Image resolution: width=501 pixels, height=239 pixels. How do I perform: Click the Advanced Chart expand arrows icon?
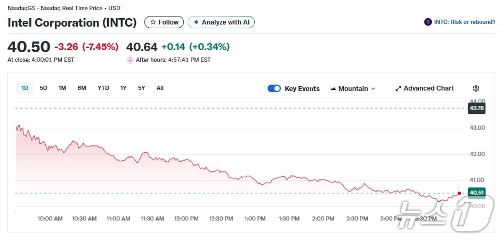click(x=398, y=88)
